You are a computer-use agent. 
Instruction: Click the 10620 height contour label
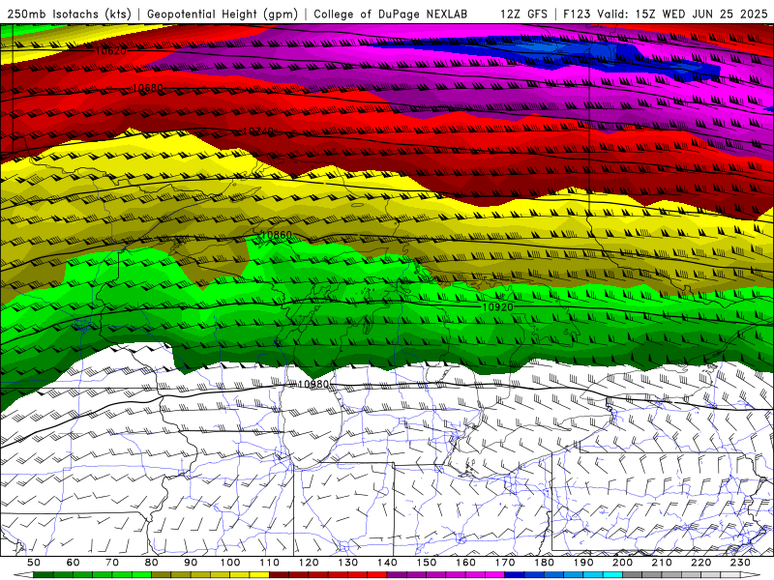click(110, 51)
